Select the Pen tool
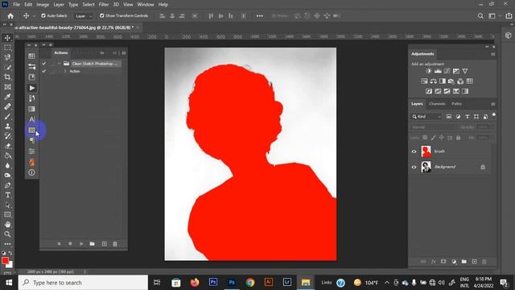 point(7,185)
